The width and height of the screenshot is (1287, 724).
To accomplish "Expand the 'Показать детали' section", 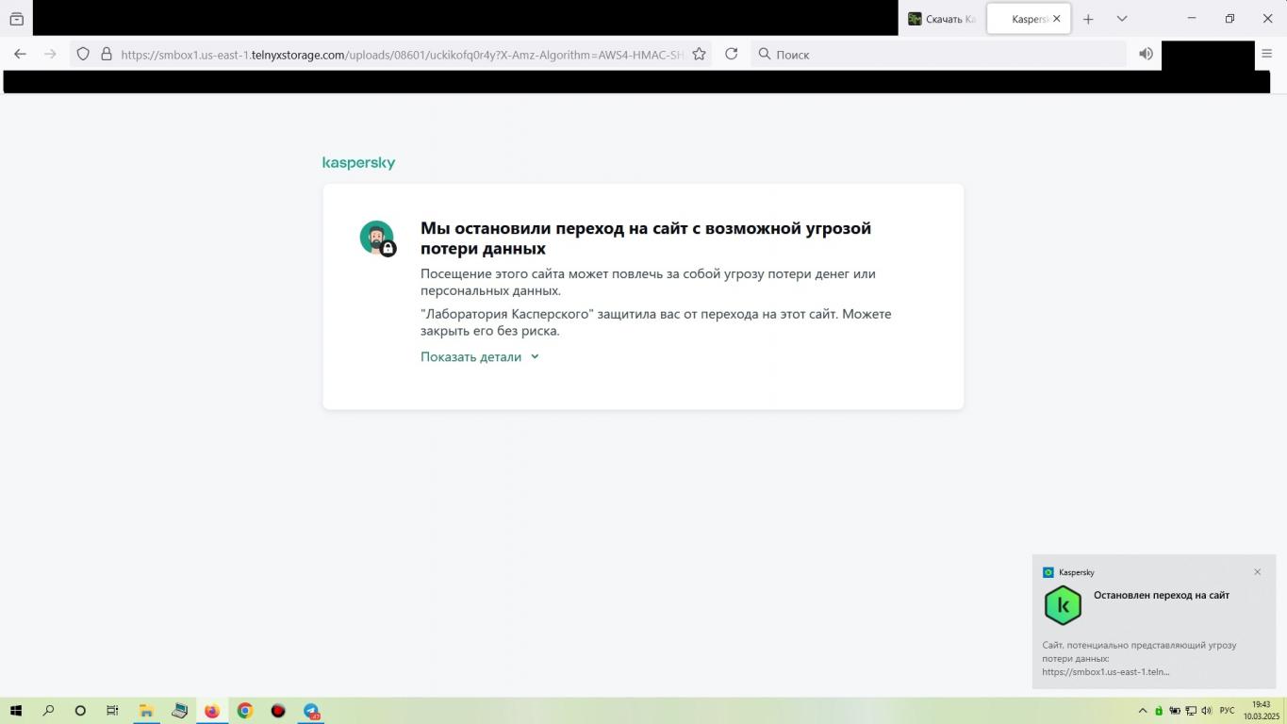I will [x=479, y=356].
